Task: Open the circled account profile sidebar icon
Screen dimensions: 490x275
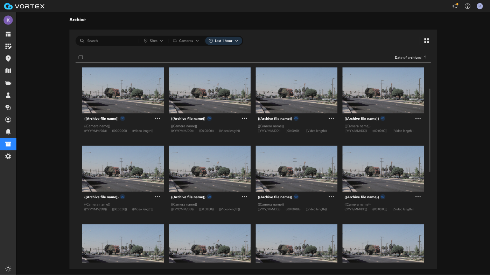Action: coord(8,120)
